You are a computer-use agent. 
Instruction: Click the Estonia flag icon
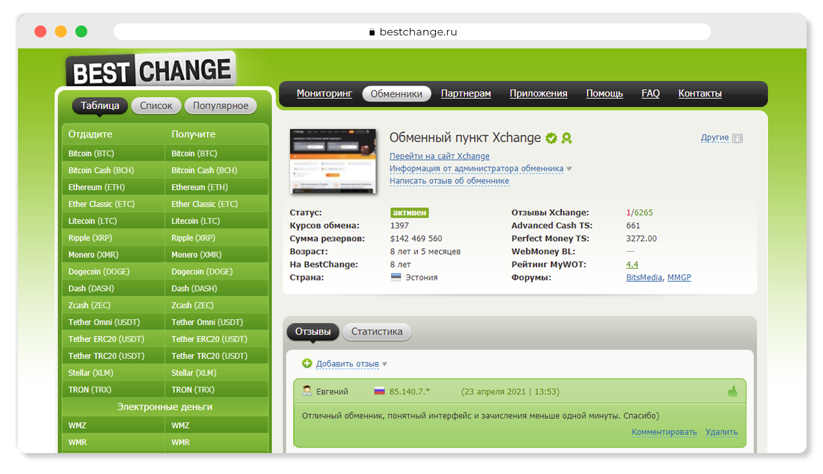[x=396, y=277]
